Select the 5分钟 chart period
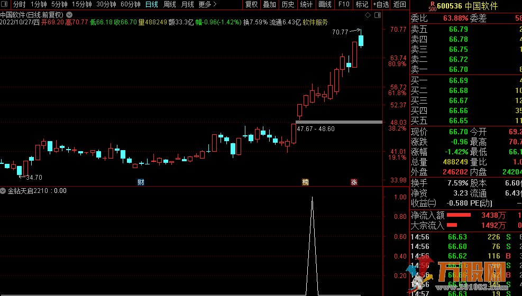522x296 pixels. pos(59,4)
